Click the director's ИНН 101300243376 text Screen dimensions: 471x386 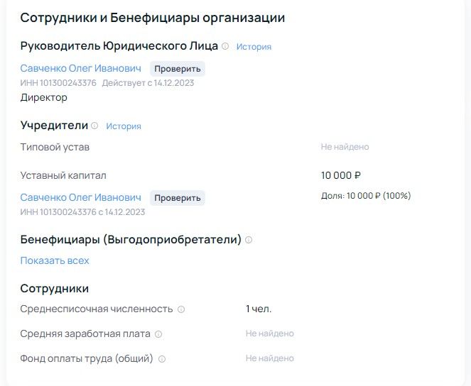point(58,83)
